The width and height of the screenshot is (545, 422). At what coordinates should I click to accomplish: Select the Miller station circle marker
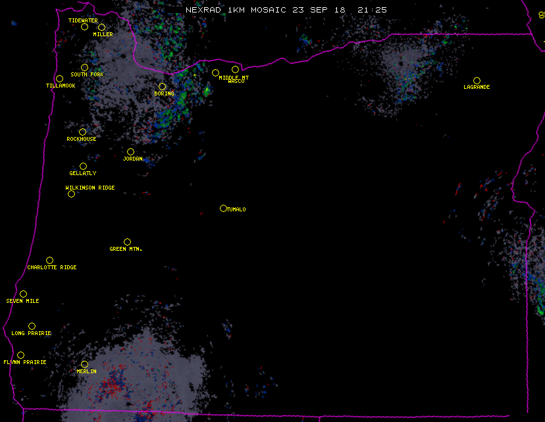pos(101,27)
